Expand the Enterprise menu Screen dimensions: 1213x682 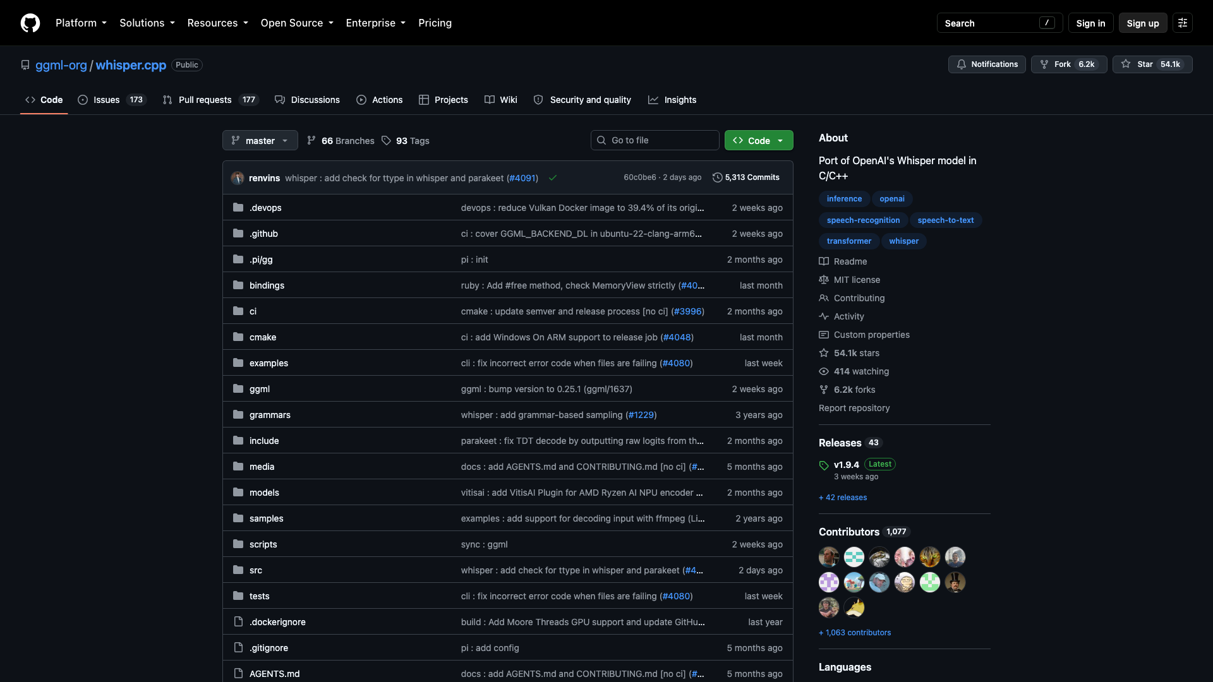click(x=376, y=23)
